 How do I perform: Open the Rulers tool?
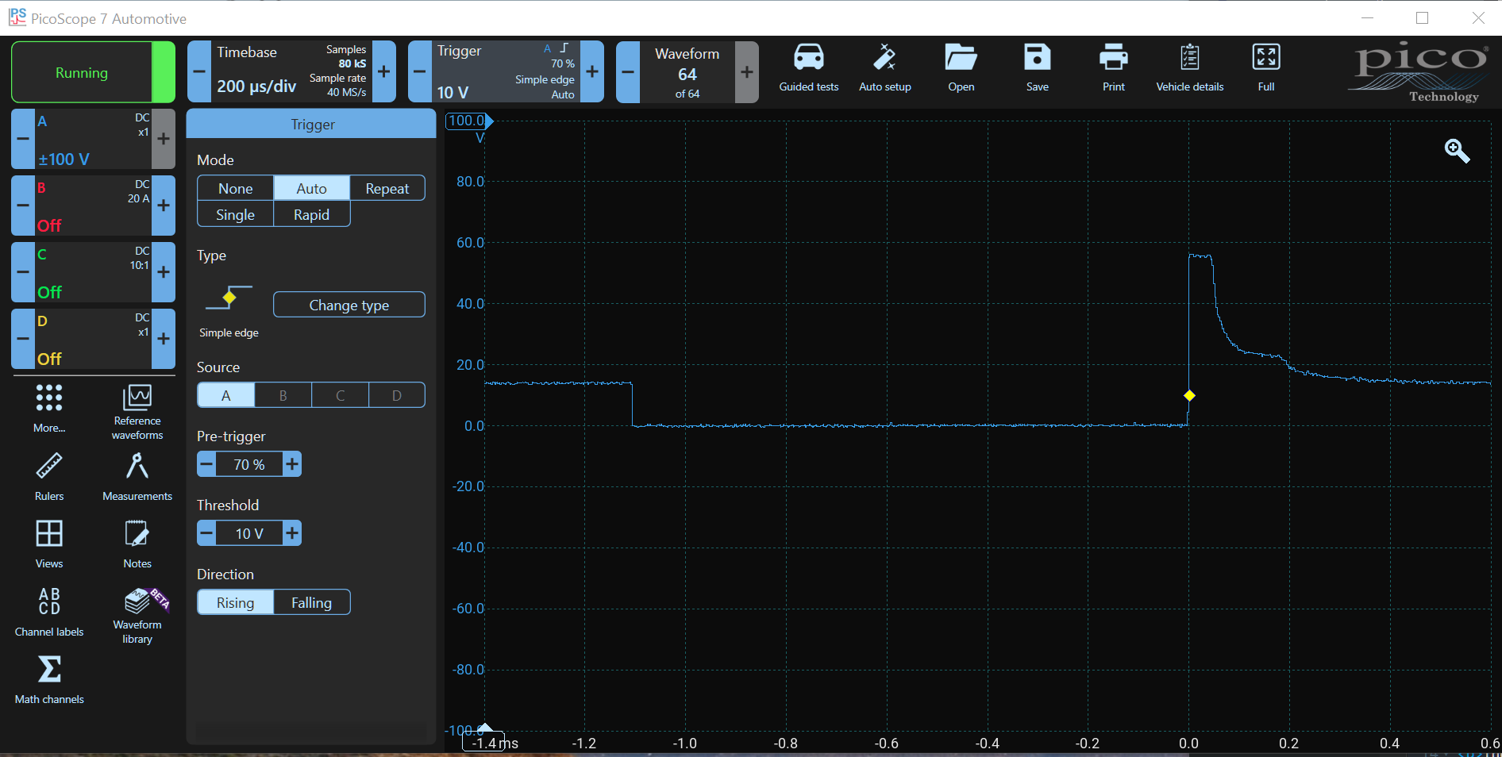coord(49,476)
